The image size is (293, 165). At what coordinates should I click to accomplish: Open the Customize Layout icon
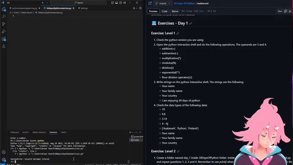(x=125, y=3)
